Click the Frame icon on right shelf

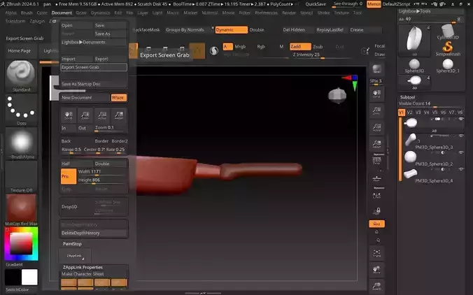pos(376,253)
